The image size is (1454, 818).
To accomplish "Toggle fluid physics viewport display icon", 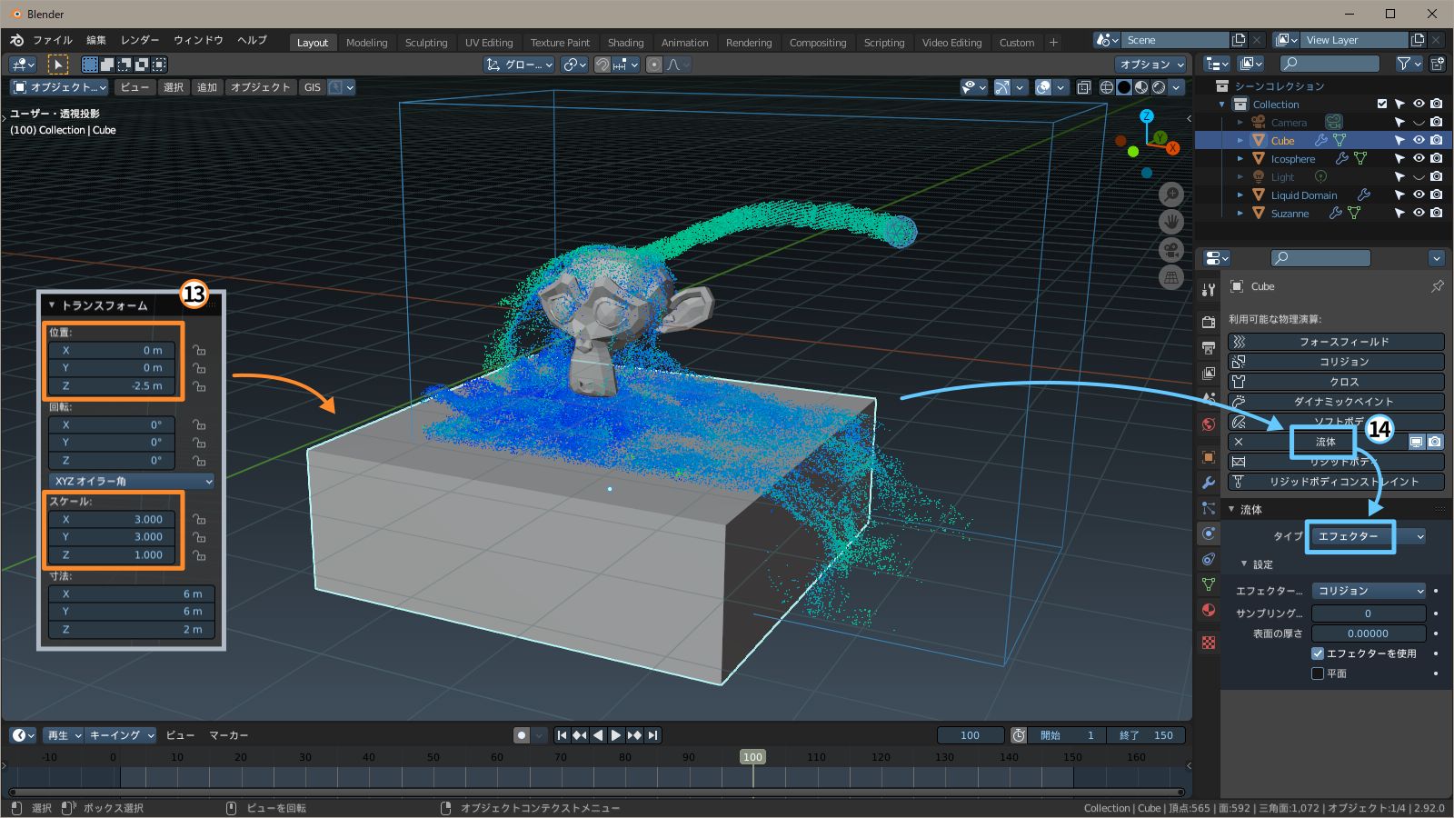I will [x=1416, y=442].
